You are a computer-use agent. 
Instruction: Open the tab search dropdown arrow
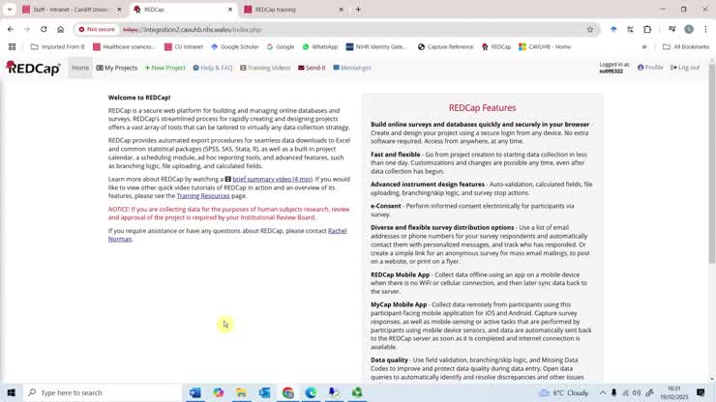coord(9,10)
